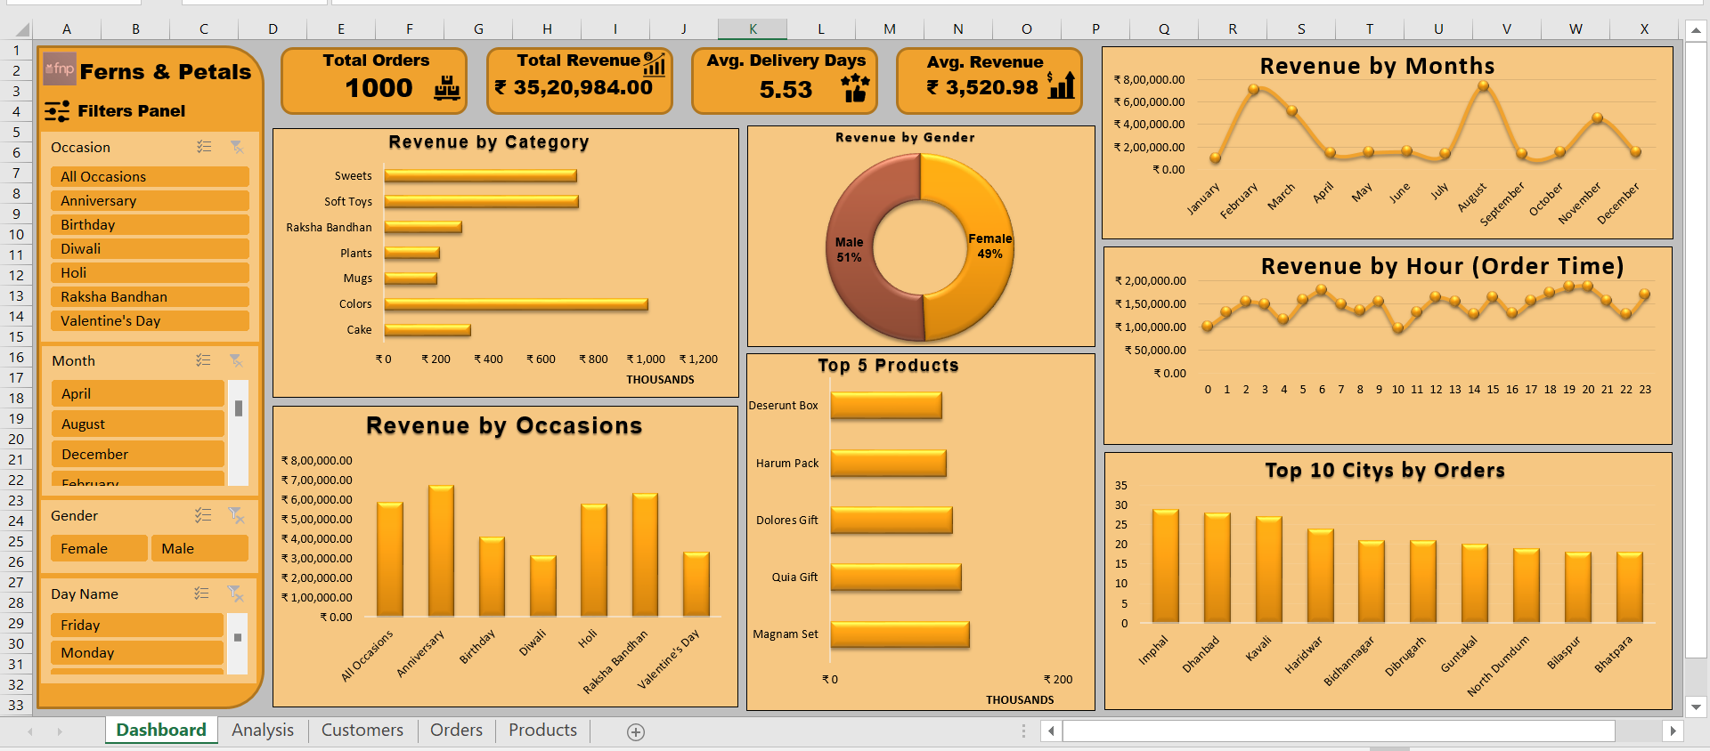Click the Month slicer scrollbar thumb
Viewport: 1710px width, 751px height.
click(239, 408)
